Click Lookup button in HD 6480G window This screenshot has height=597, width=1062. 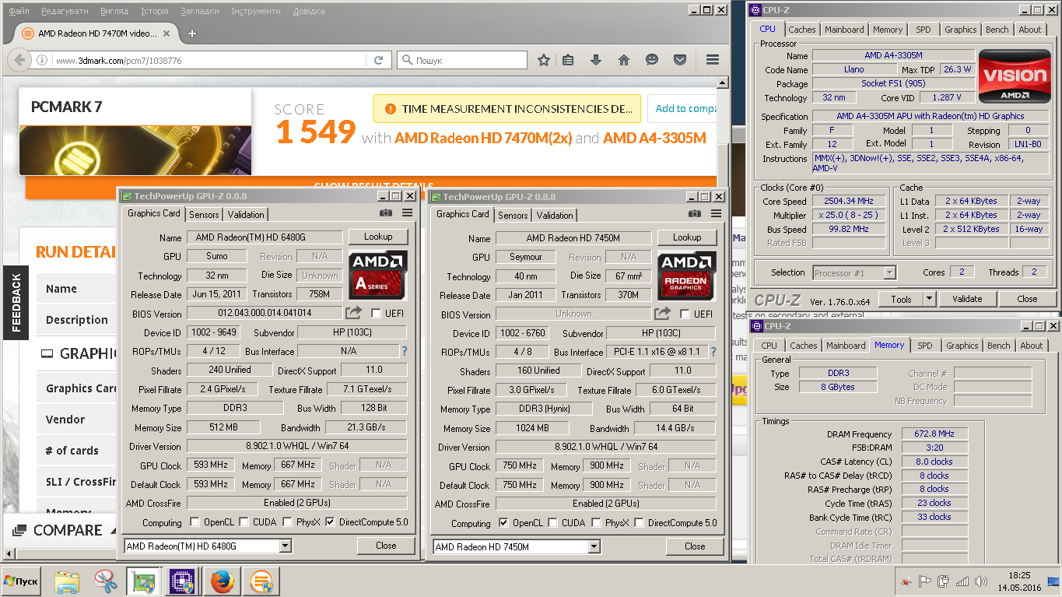coord(378,236)
